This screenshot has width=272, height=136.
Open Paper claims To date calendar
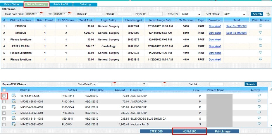click(164, 84)
